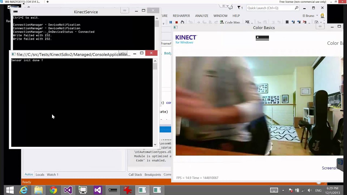Click 'Ctrl+C to exit.' line in KinectService

(26, 18)
